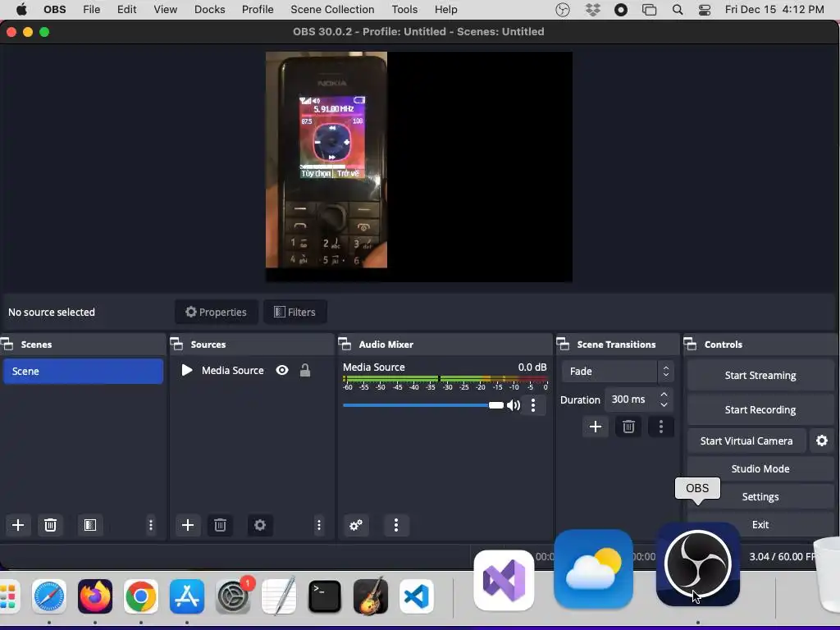Viewport: 840px width, 630px height.
Task: Click the Controls dock float icon
Action: [691, 344]
